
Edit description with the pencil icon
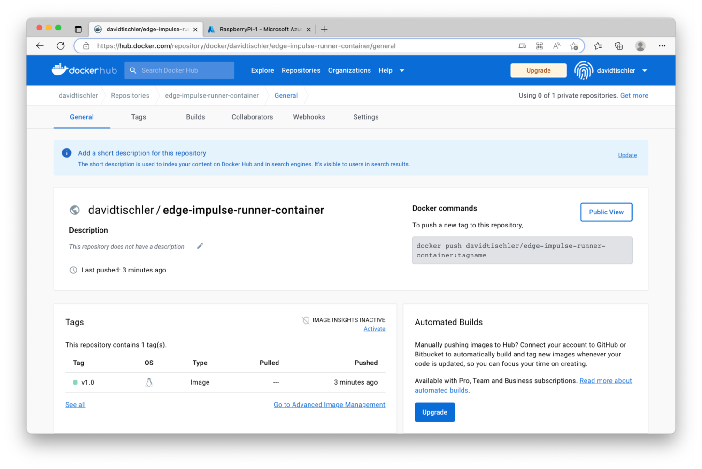200,246
